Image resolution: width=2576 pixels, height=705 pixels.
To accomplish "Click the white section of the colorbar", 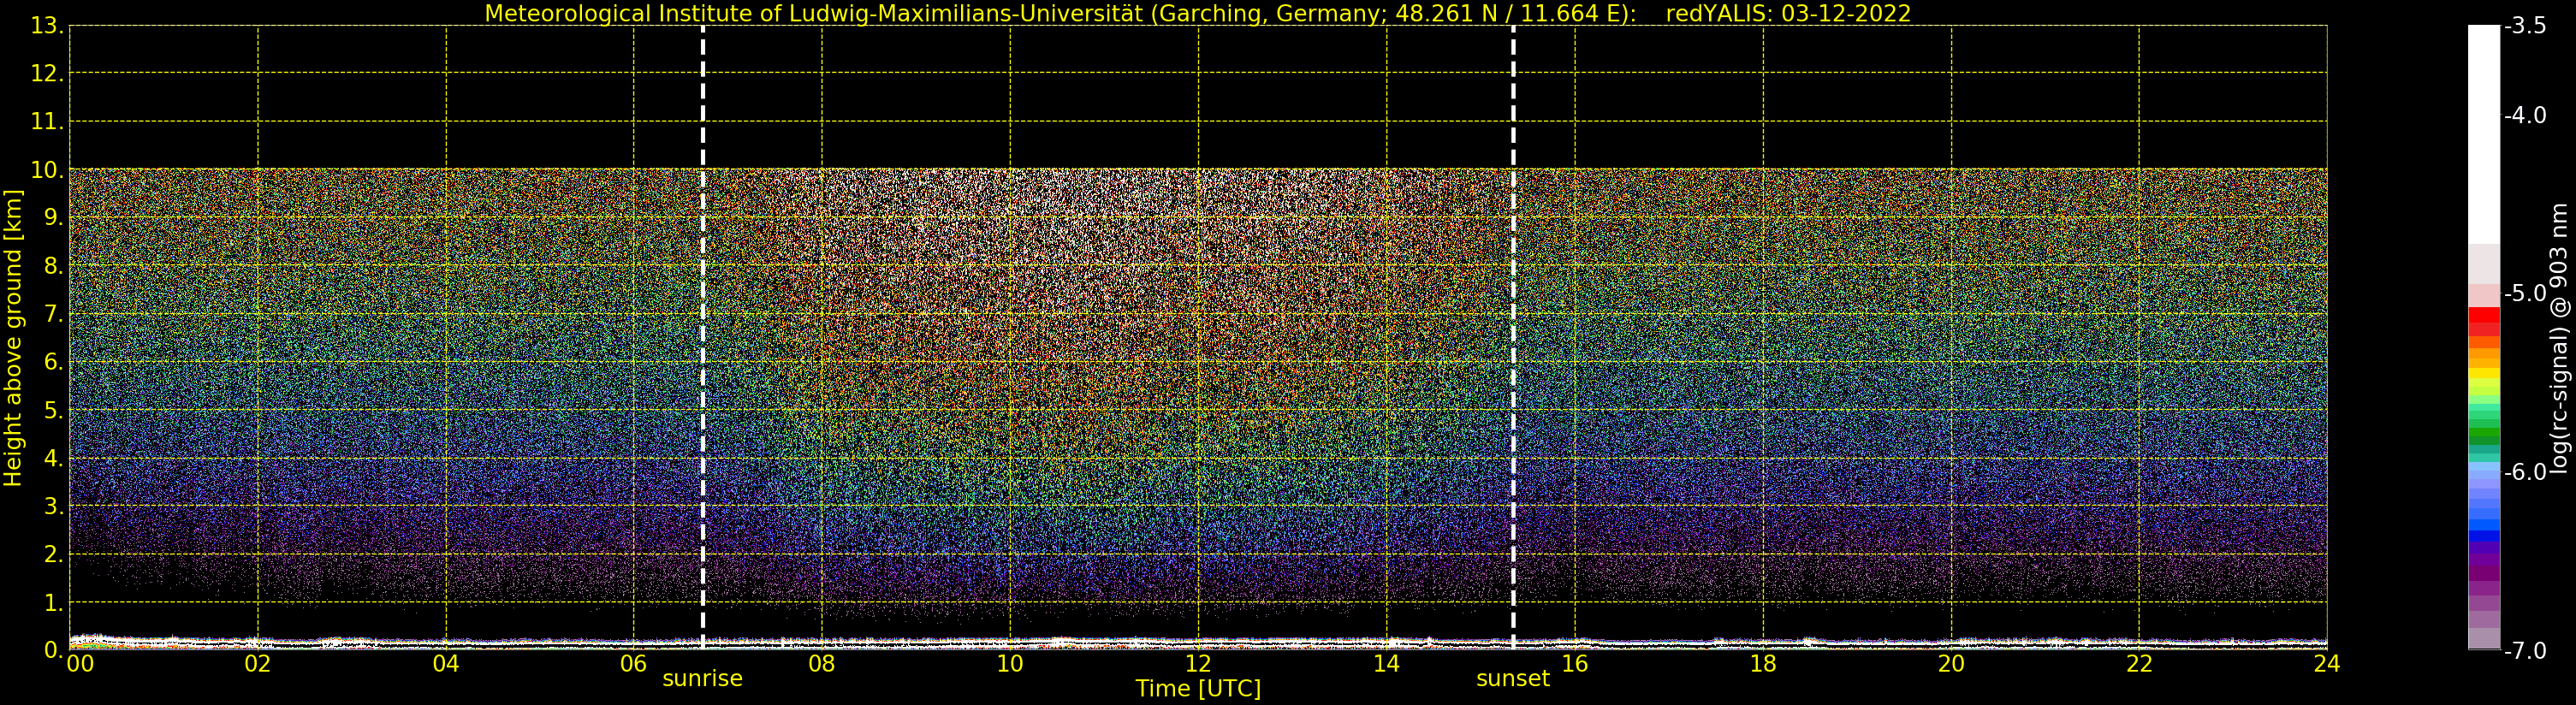I will [x=2484, y=135].
